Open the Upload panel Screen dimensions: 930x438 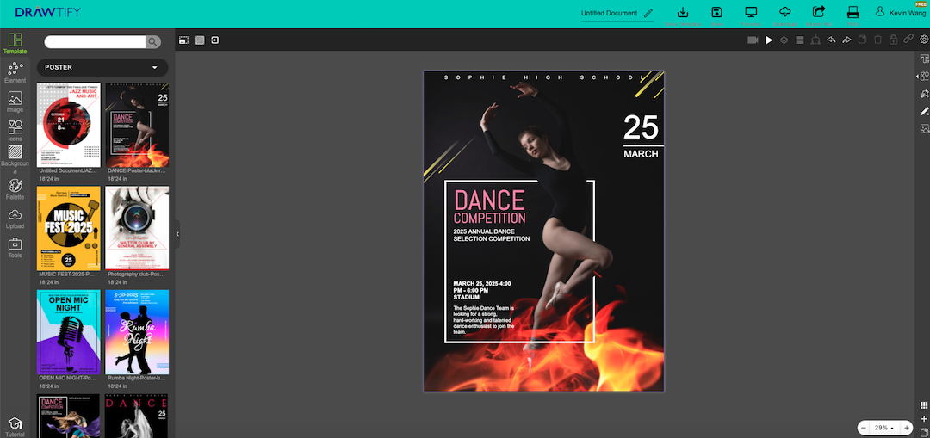15,219
